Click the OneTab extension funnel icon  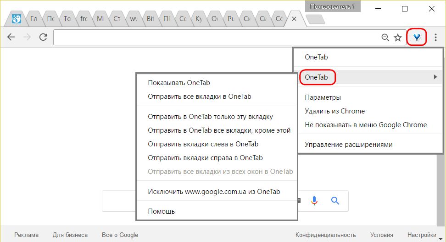click(x=417, y=37)
